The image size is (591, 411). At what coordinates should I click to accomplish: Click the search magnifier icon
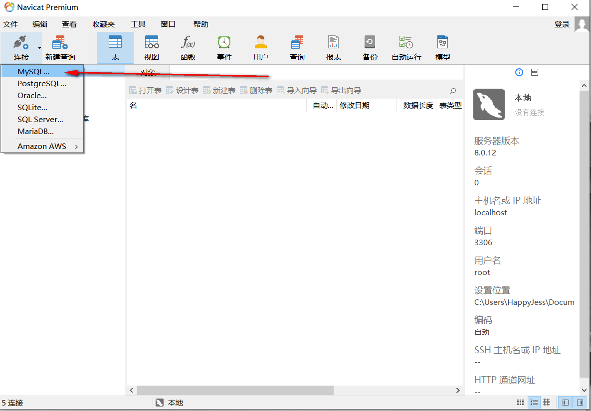[x=453, y=91]
